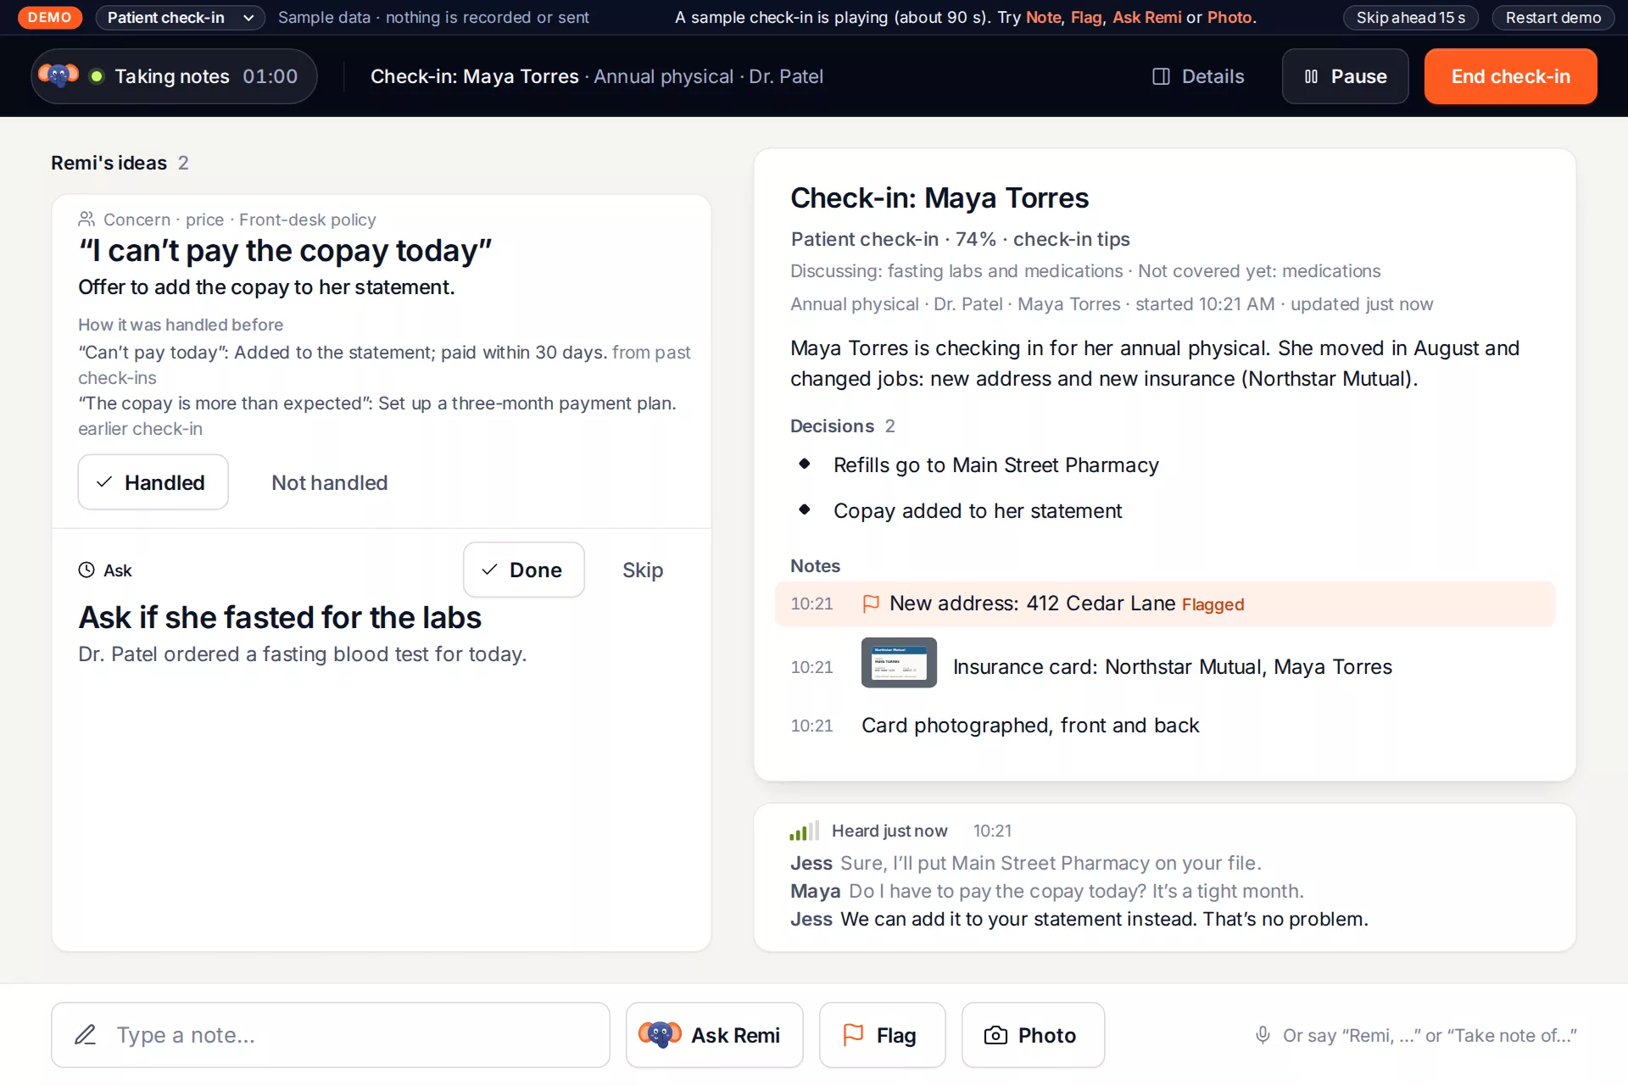The image size is (1628, 1085).
Task: Click the green recording status dot
Action: coord(97,76)
